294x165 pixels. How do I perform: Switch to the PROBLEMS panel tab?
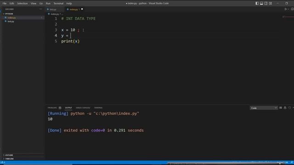click(x=52, y=108)
